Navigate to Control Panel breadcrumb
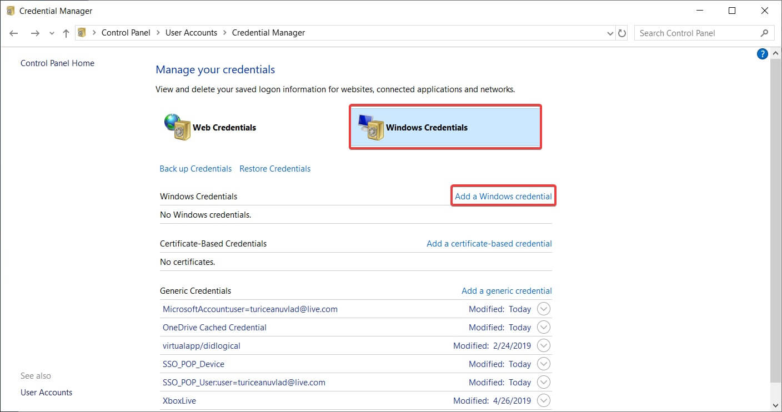782x412 pixels. [126, 33]
